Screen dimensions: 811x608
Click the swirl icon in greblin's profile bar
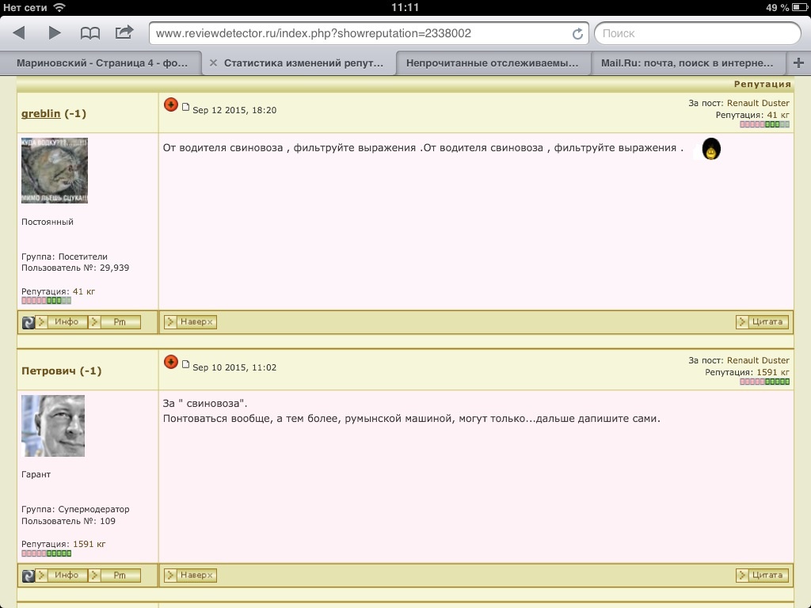pyautogui.click(x=28, y=322)
